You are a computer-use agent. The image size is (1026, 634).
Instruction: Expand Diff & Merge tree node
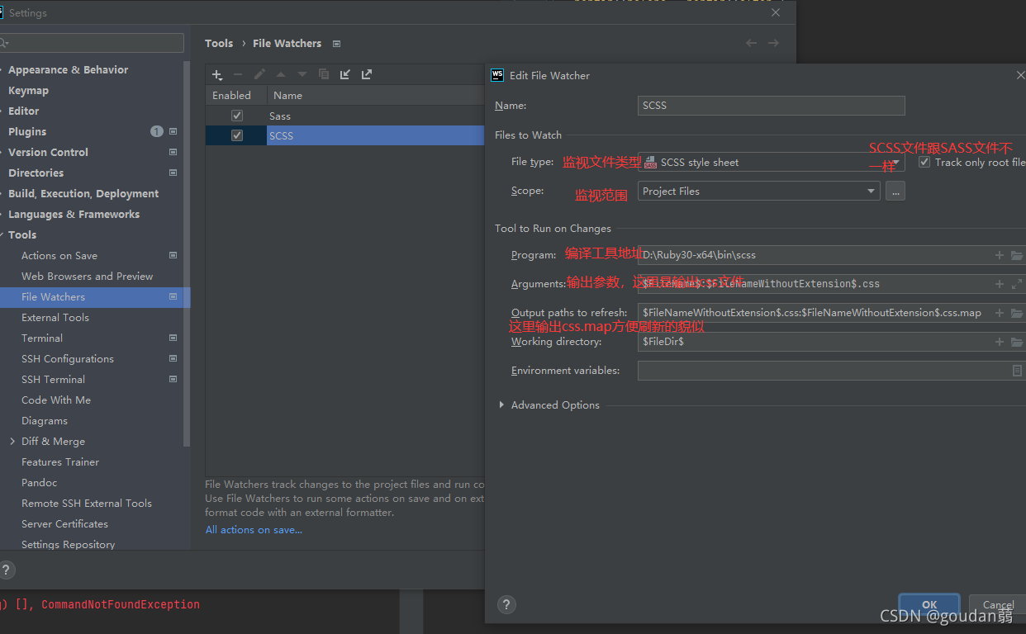12,441
